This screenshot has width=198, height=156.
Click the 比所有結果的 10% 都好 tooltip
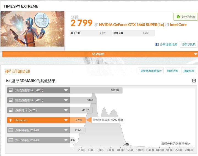point(108,120)
